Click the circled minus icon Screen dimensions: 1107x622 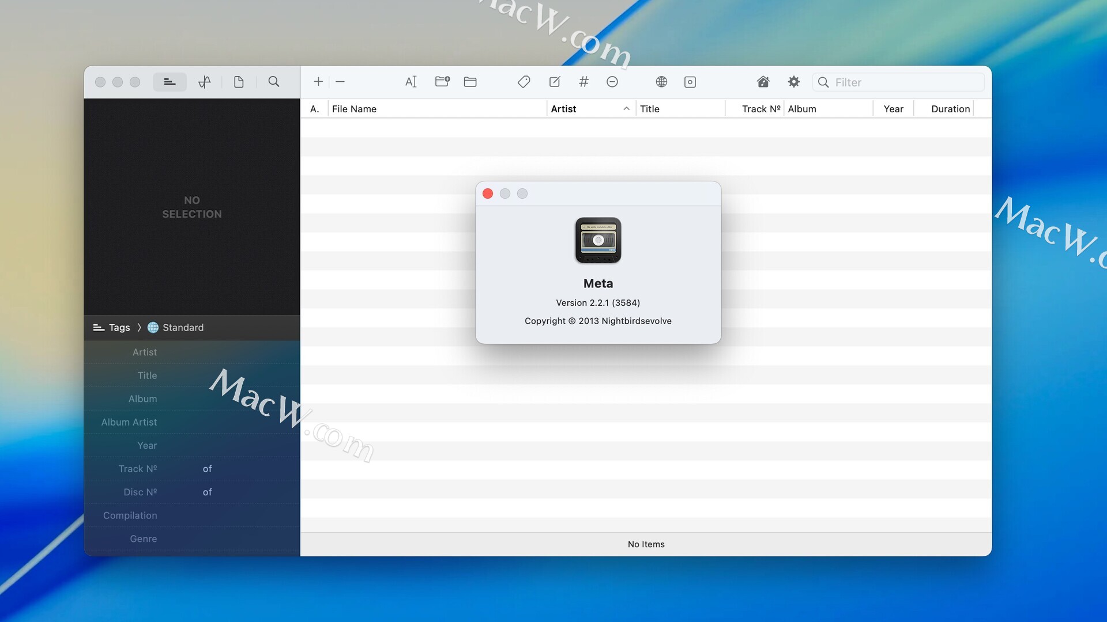(x=612, y=82)
